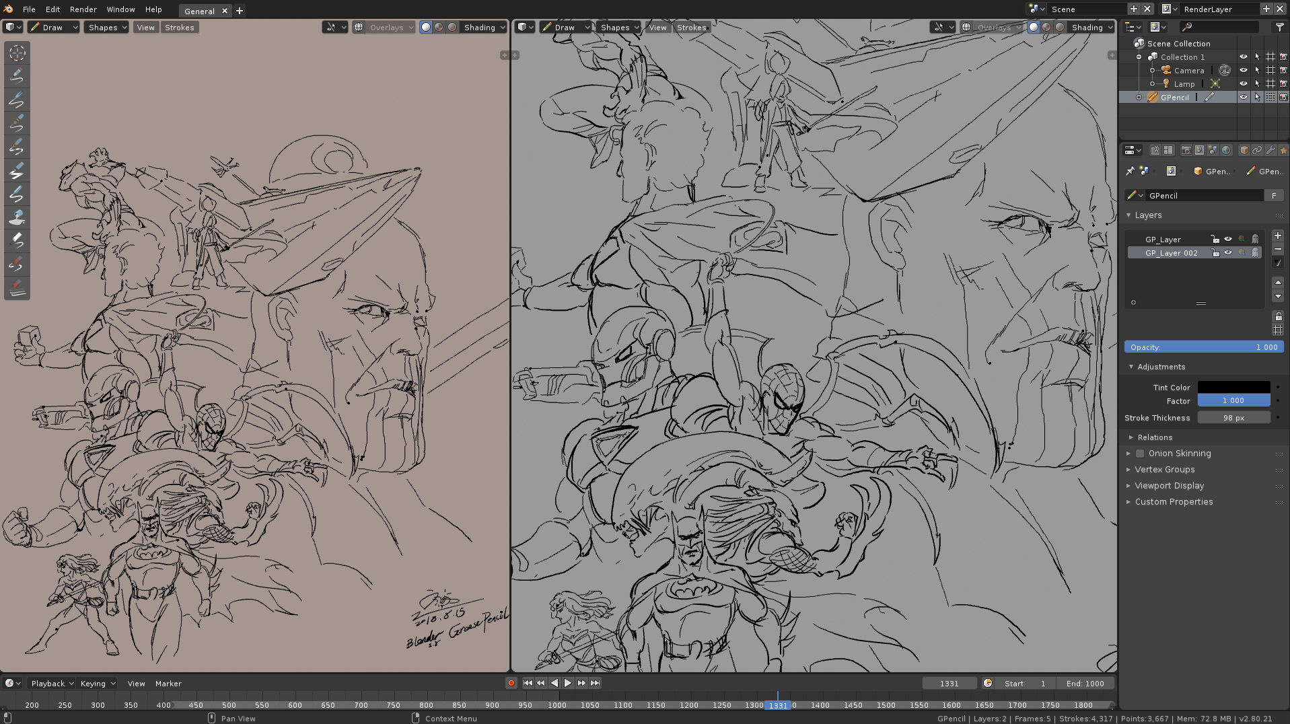Open the Keying dropdown in timeline

[97, 683]
